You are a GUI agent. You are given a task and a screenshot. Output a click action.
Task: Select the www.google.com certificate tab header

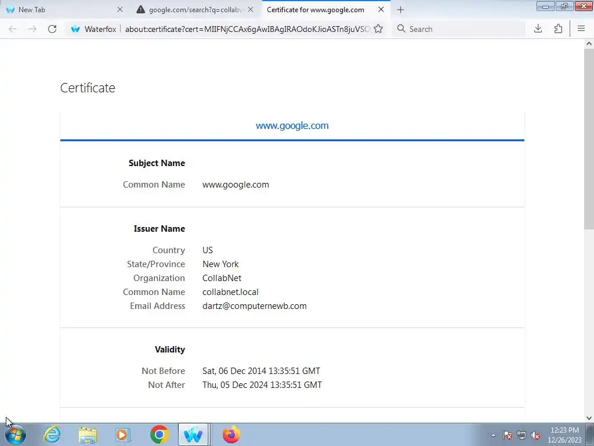(292, 125)
